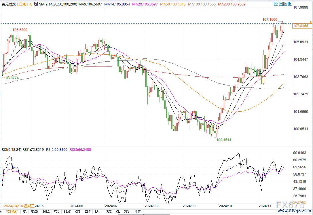Viewport: 313px width, 215px height.
Task: Open the VIP指标 indicator tab
Action: pos(12,212)
